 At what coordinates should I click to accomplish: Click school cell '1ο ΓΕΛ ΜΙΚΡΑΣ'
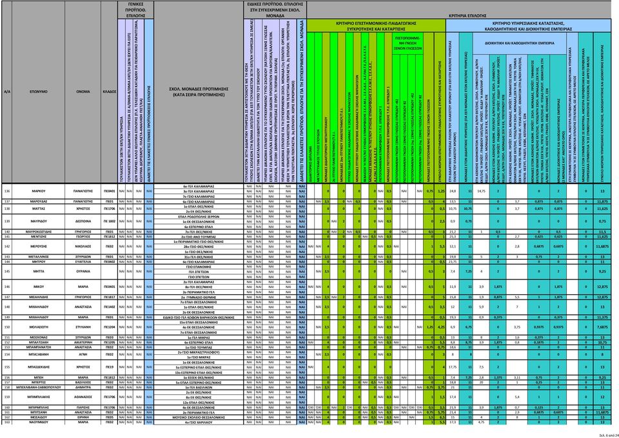point(198,338)
